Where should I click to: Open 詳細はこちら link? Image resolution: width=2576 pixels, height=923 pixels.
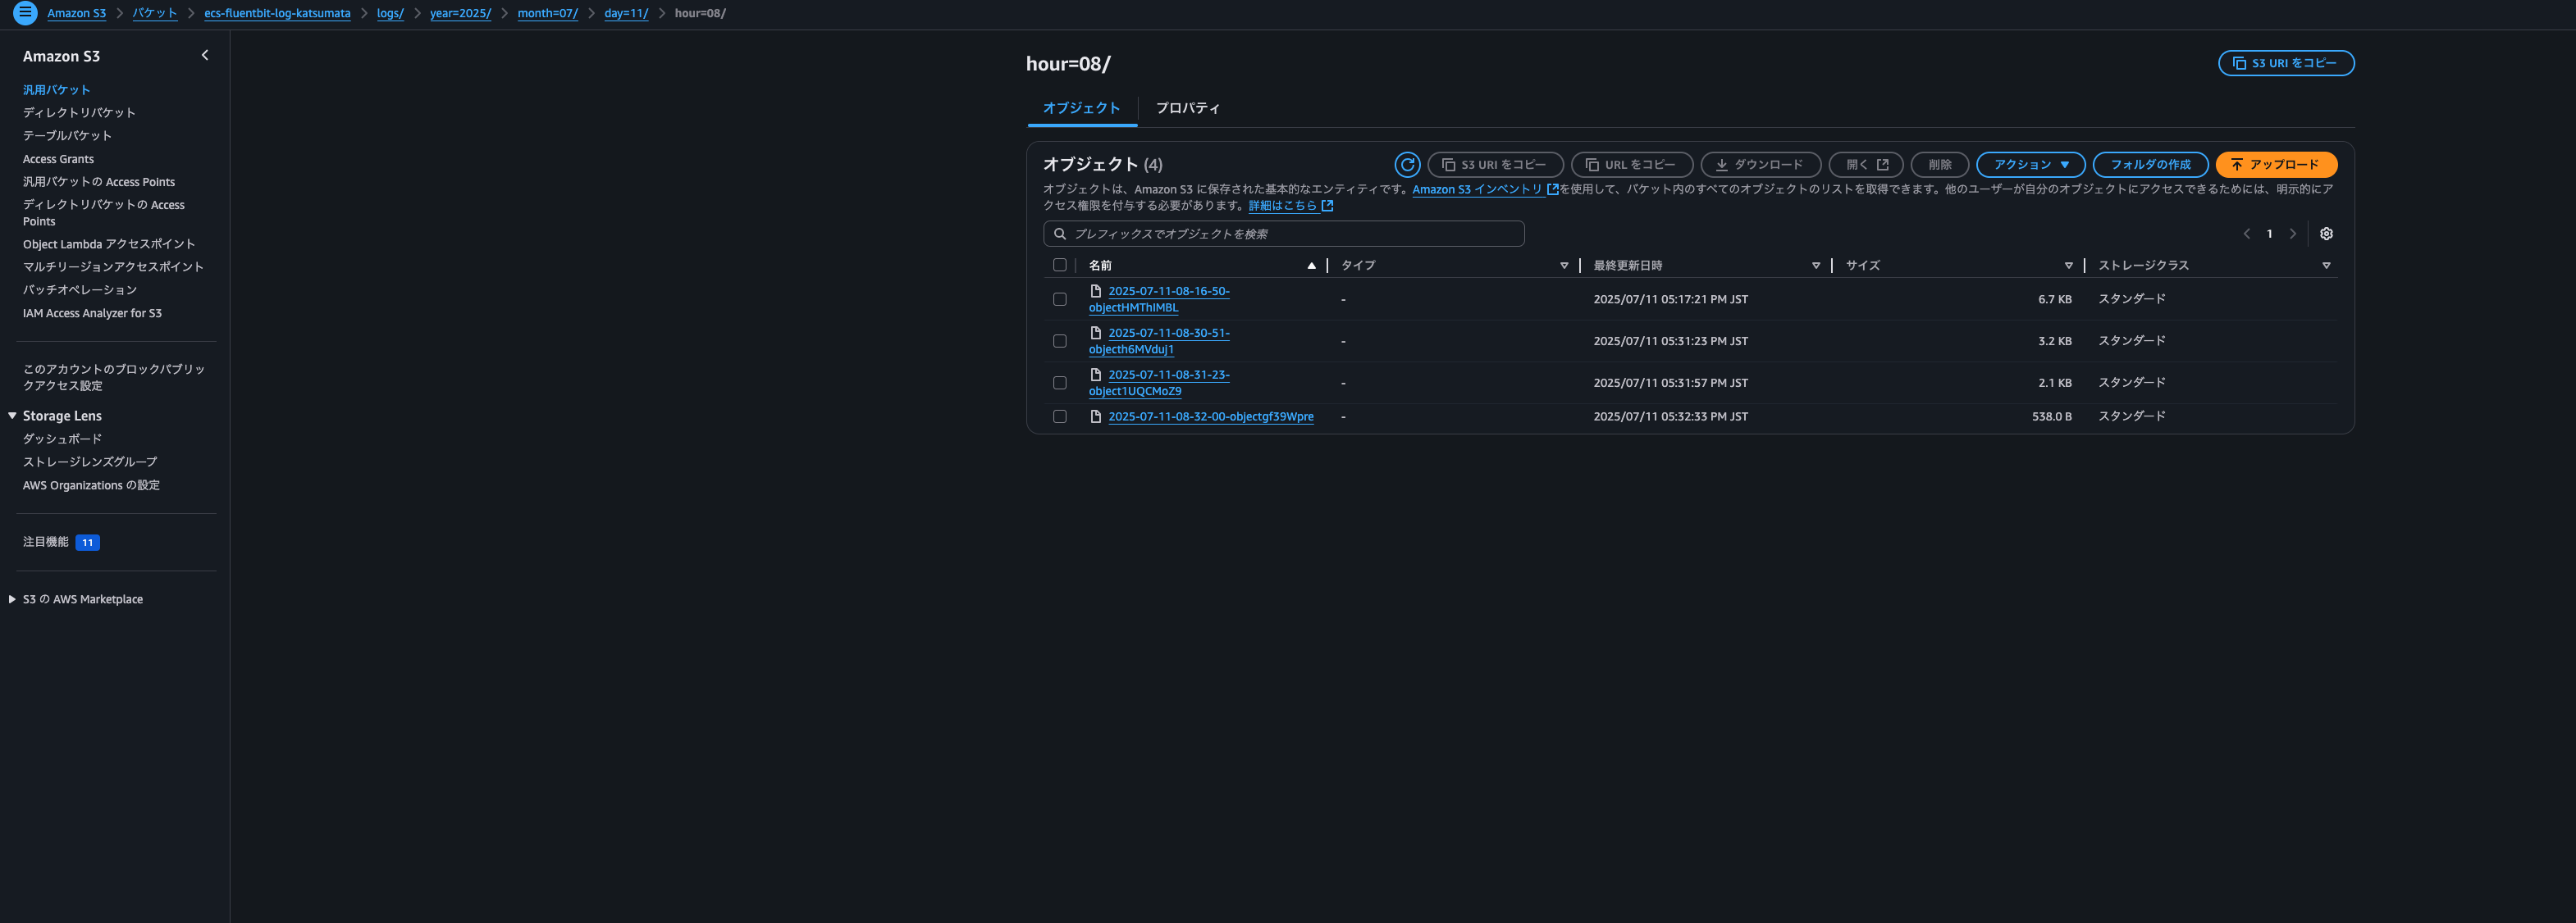(x=1282, y=206)
